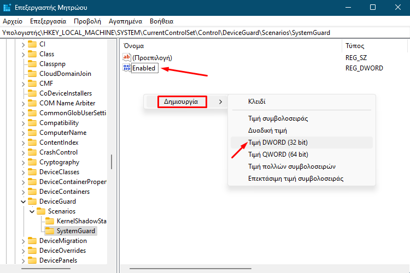The height and width of the screenshot is (273, 410).
Task: Open the Επεξεργασία menu
Action: click(48, 21)
